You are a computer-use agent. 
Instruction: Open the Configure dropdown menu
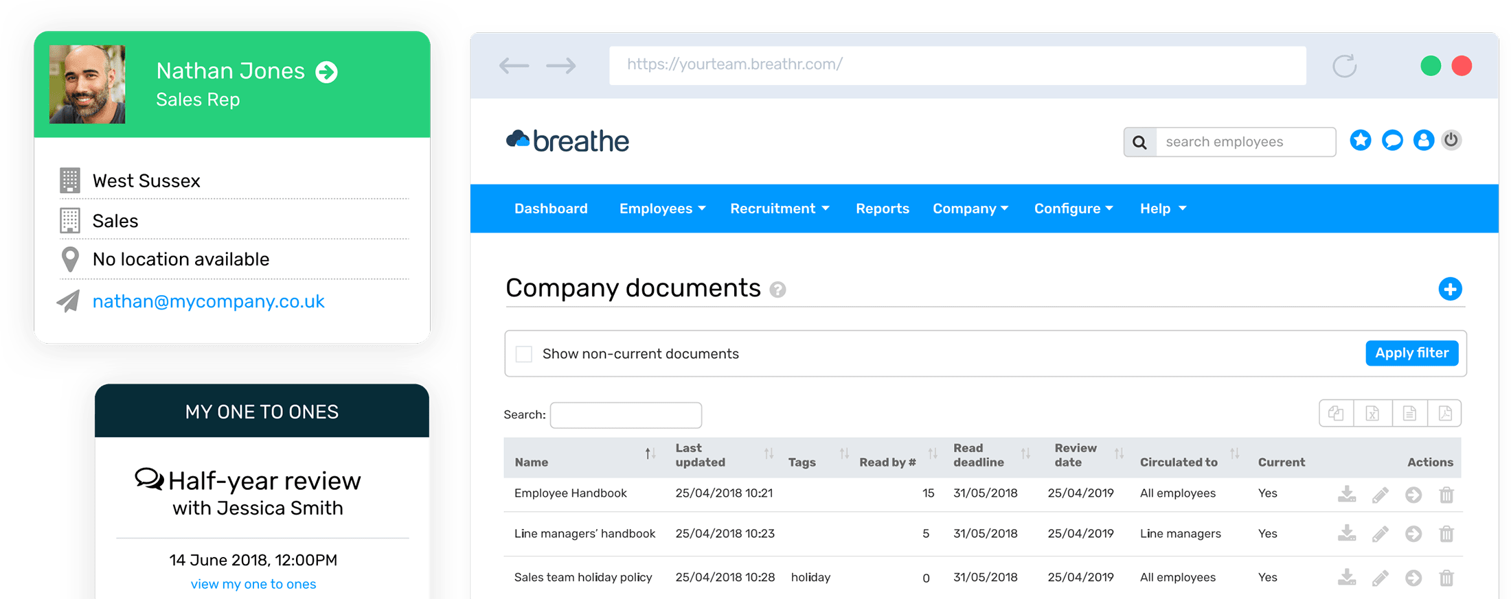pyautogui.click(x=1073, y=209)
